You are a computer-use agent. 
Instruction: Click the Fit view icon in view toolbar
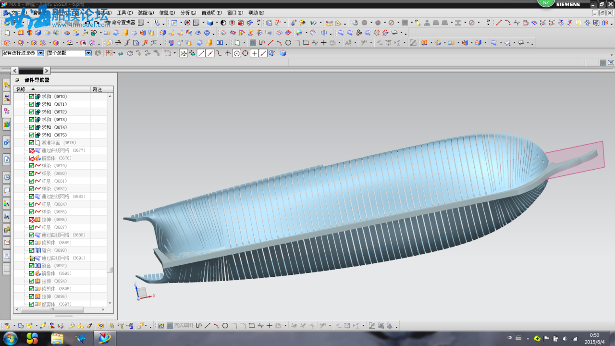174,23
